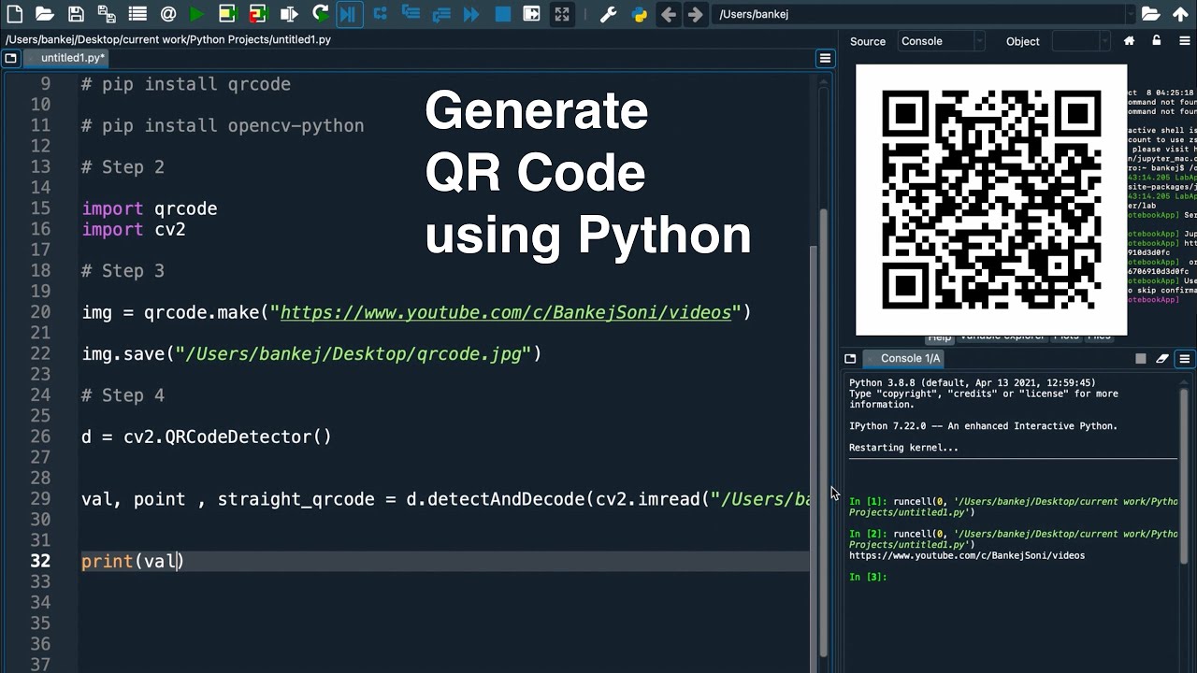Click the 'import cv2' code line
1197x673 pixels.
134,229
